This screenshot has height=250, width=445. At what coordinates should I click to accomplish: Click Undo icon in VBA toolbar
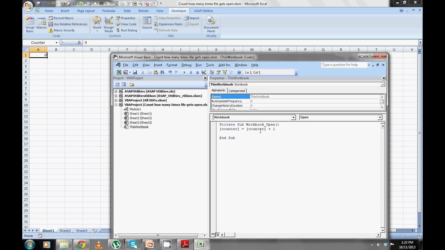(170, 72)
